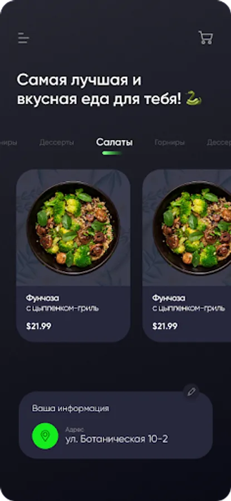Tap the green snake emoji in headline
Viewport: 231px width, 501px height.
(194, 99)
